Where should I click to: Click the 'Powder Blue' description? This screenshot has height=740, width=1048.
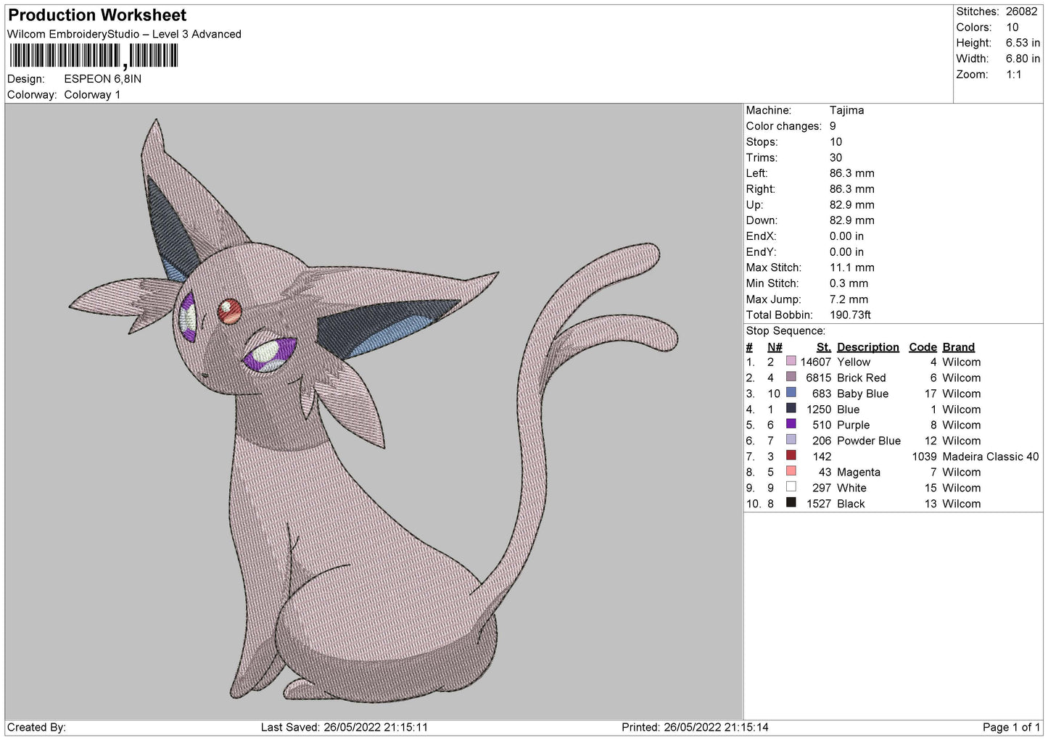[x=868, y=441]
